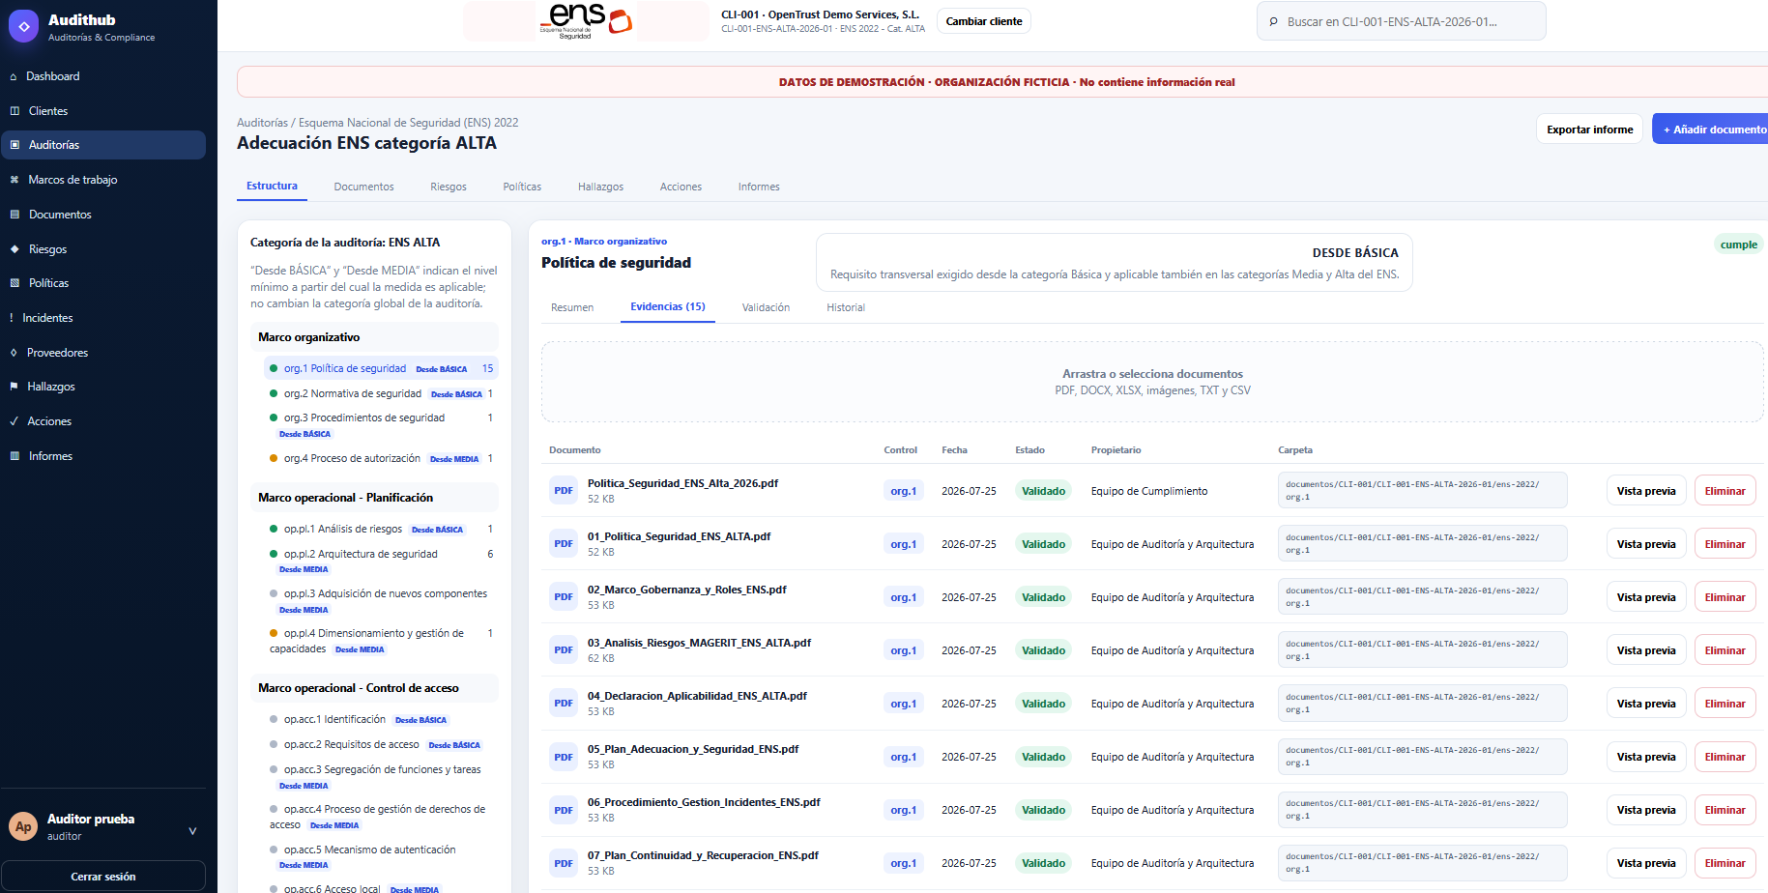Image resolution: width=1768 pixels, height=893 pixels.
Task: Open Proveedores sidebar icon
Action: click(x=14, y=353)
